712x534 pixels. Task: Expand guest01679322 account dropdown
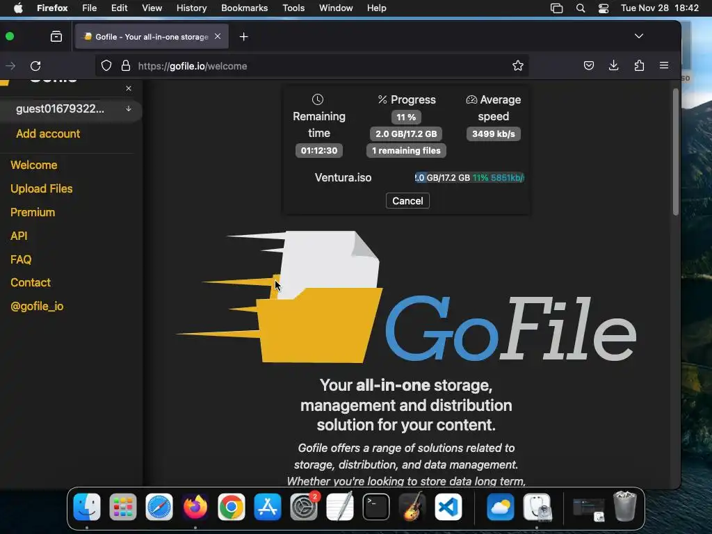(129, 108)
